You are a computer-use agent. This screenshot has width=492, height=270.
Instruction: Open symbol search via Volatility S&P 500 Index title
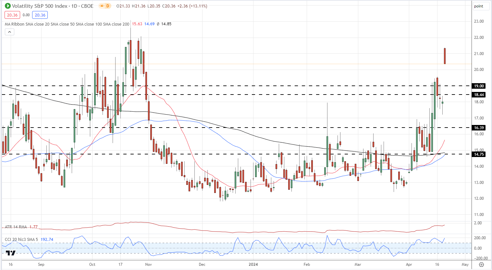40,6
